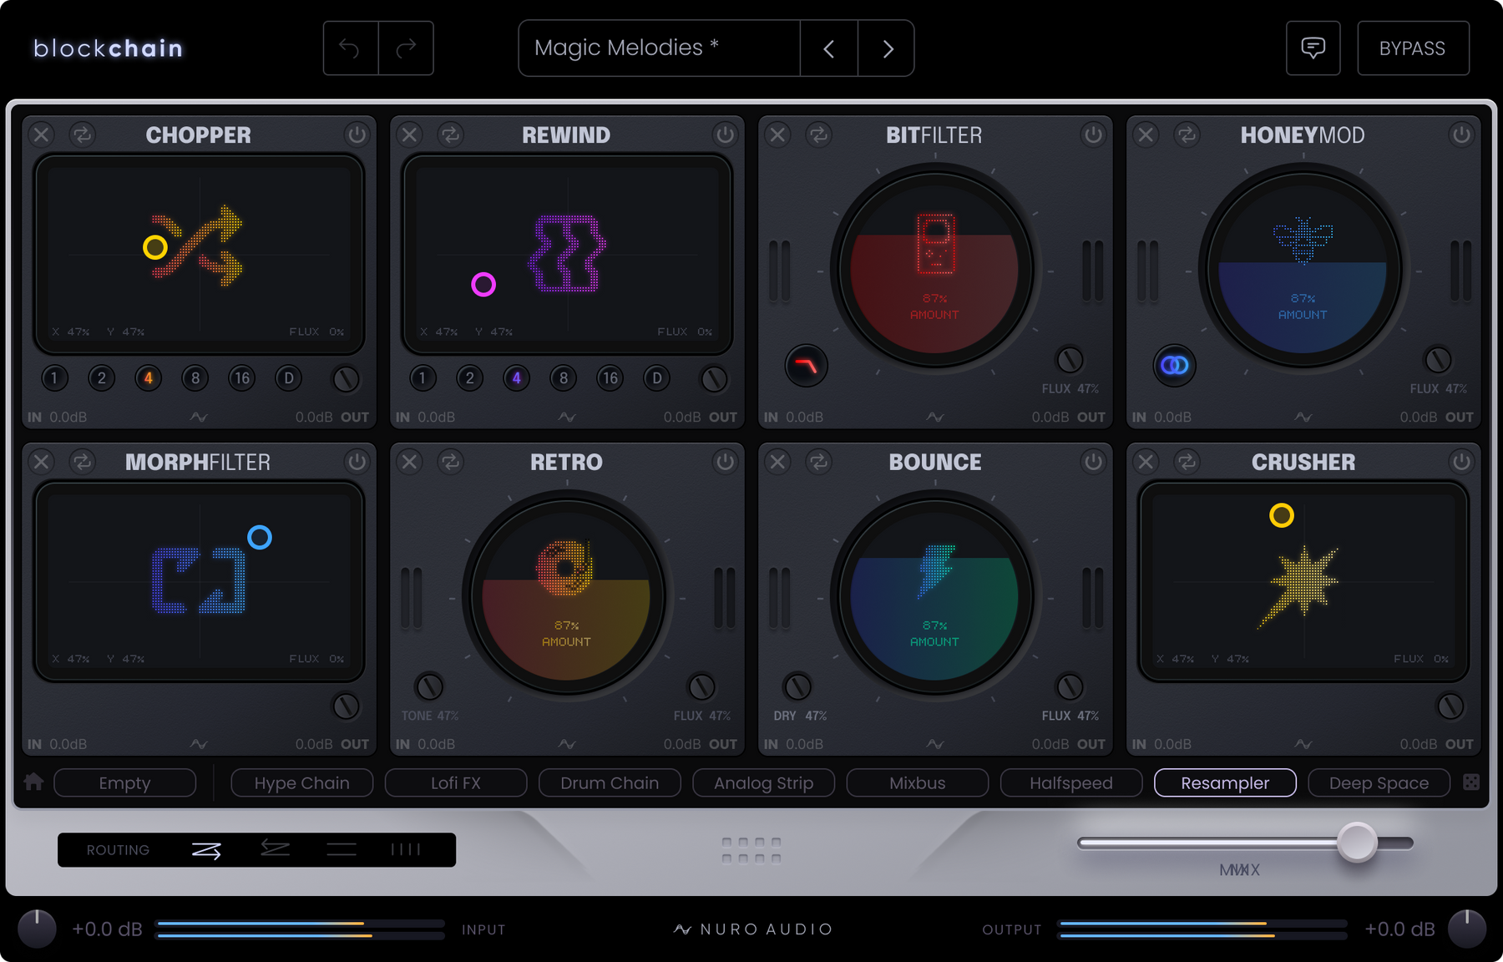
Task: Click the HONEYMOD blue rings mode button
Action: point(1175,366)
